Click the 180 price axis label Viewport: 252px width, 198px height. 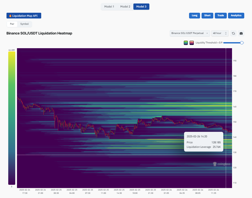[235, 76]
